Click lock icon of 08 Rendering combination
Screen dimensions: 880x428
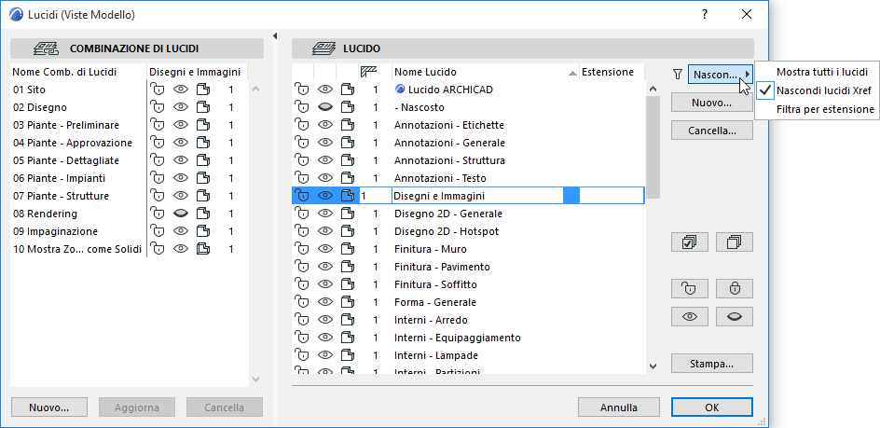(158, 214)
